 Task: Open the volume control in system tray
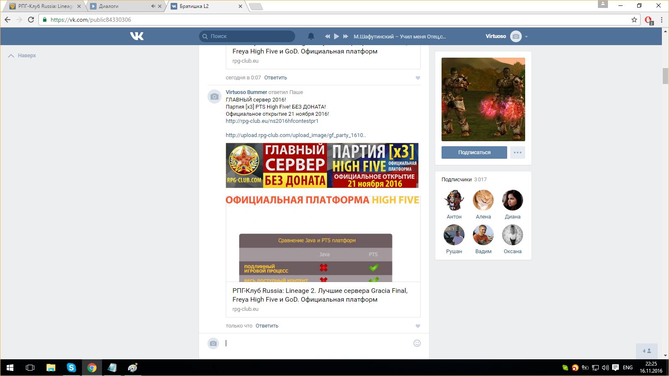605,368
